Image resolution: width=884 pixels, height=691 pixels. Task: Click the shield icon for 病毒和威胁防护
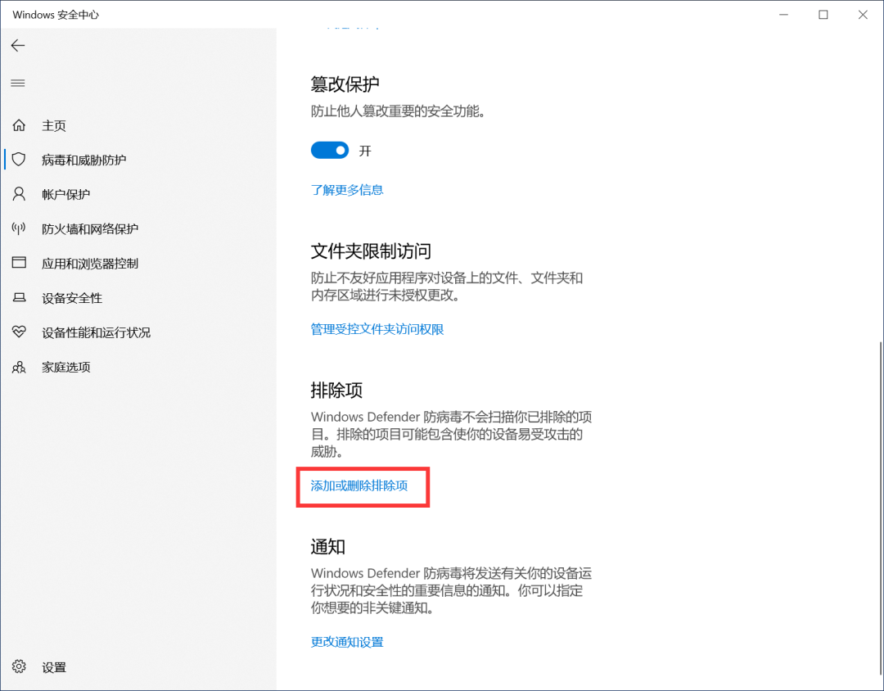tap(19, 160)
